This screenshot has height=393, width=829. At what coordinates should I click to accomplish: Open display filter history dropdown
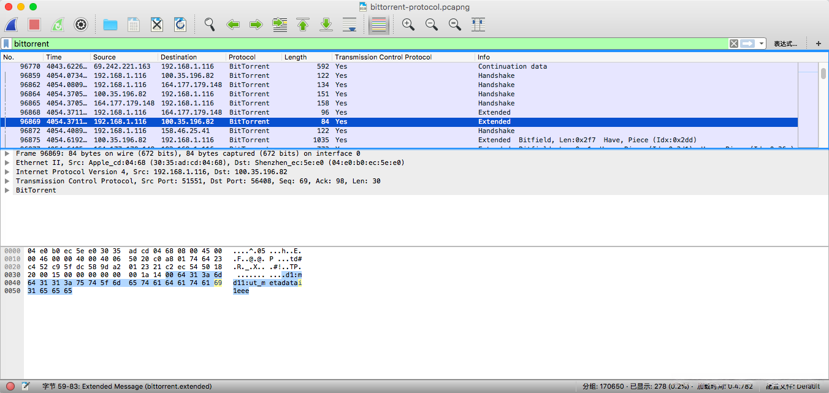click(x=762, y=44)
